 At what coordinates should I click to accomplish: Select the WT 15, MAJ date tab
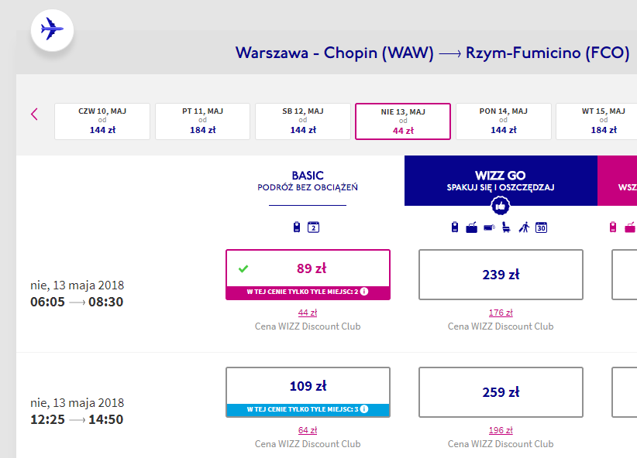click(597, 121)
